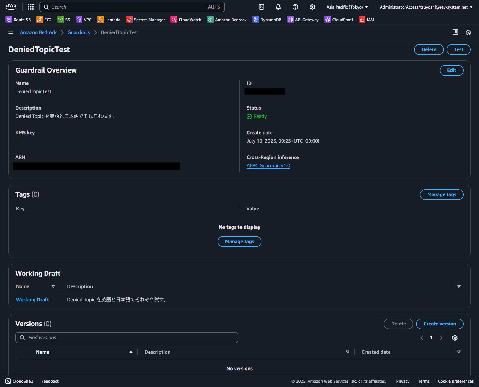
Task: Focus the global AWS search bar
Action: tap(132, 7)
